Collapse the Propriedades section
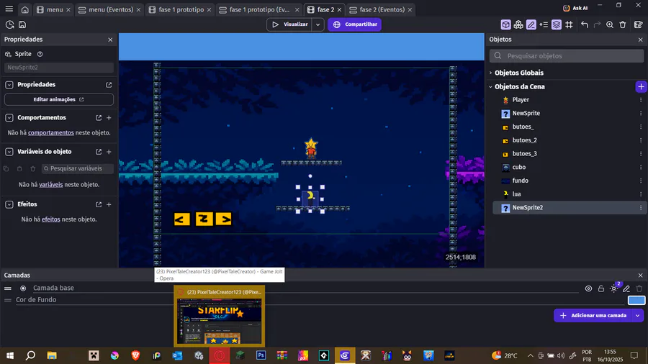 [x=9, y=85]
